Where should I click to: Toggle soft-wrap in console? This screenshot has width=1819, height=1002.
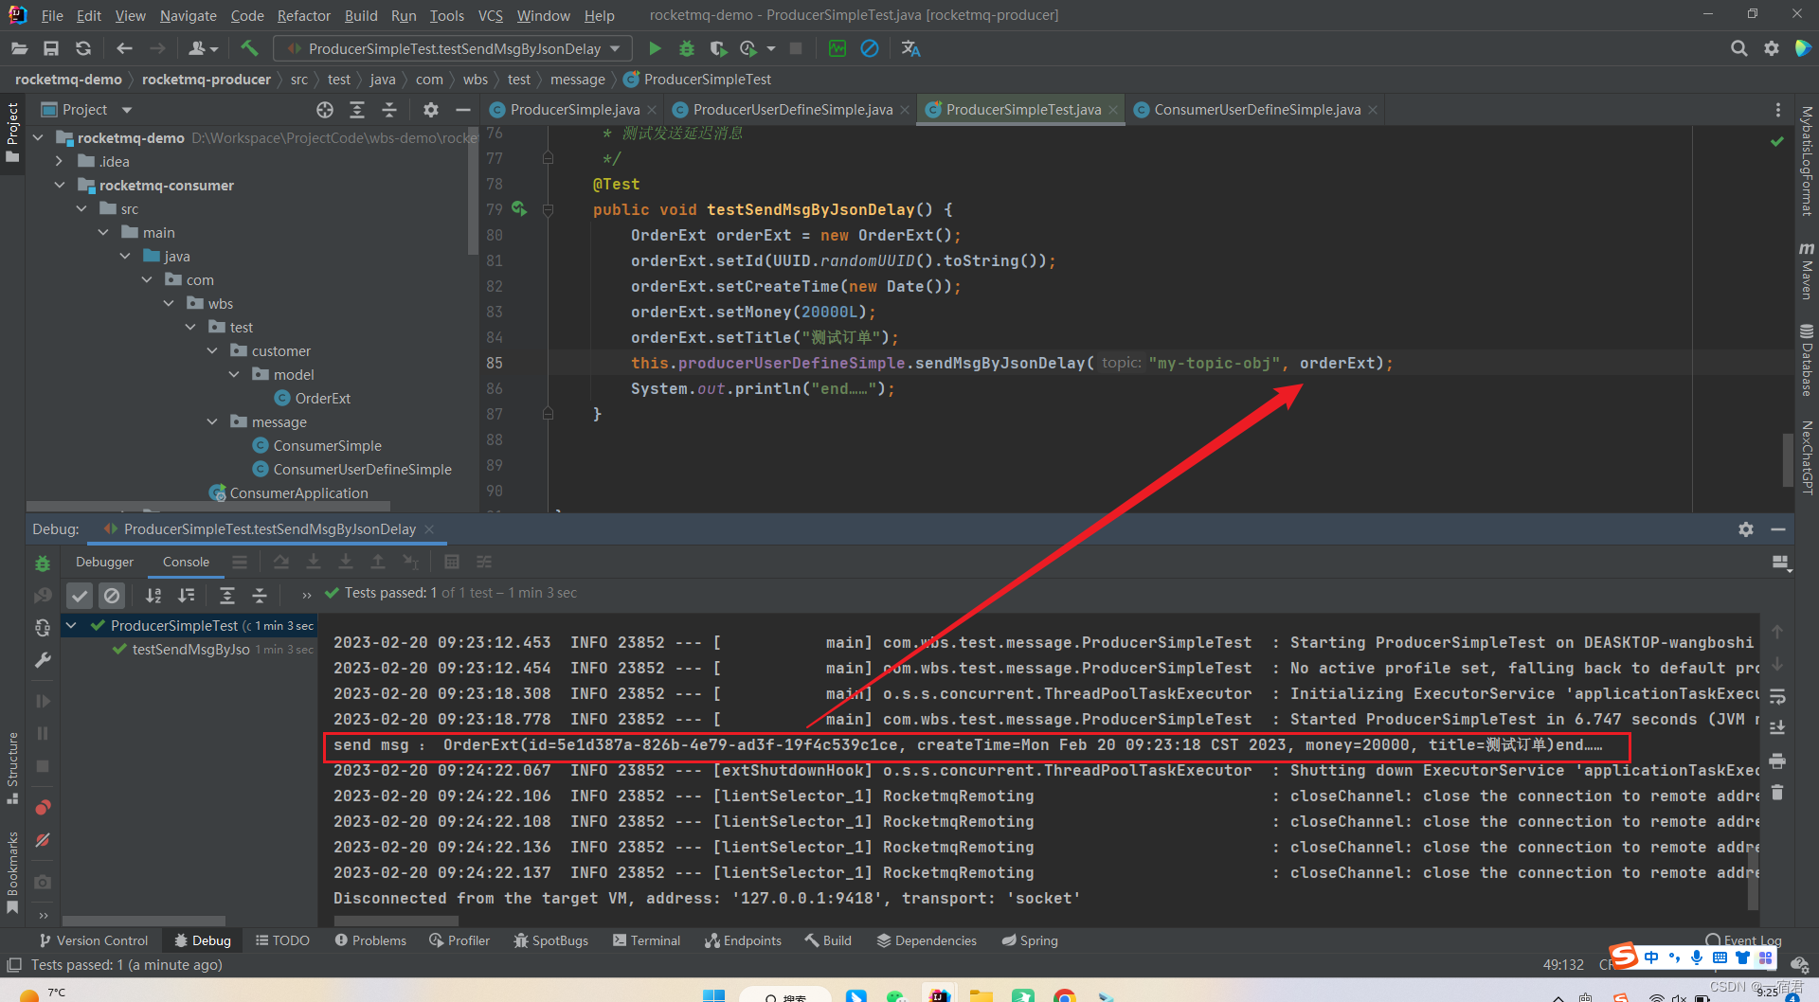[x=1777, y=696]
